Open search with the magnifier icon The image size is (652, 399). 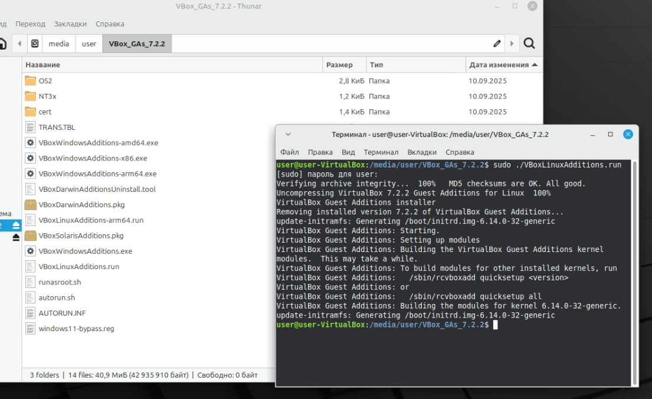click(529, 44)
